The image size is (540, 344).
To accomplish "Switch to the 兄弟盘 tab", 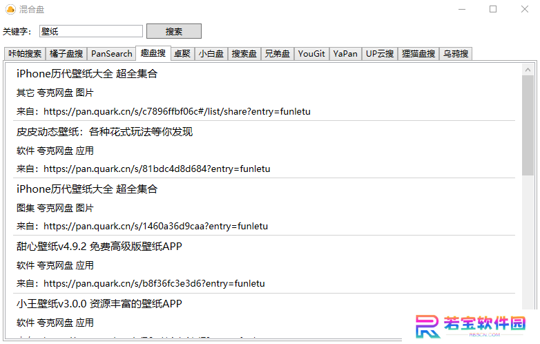I will (277, 54).
